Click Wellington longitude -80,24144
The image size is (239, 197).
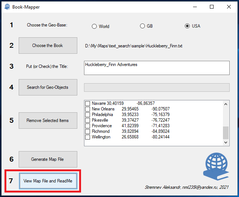(161, 137)
